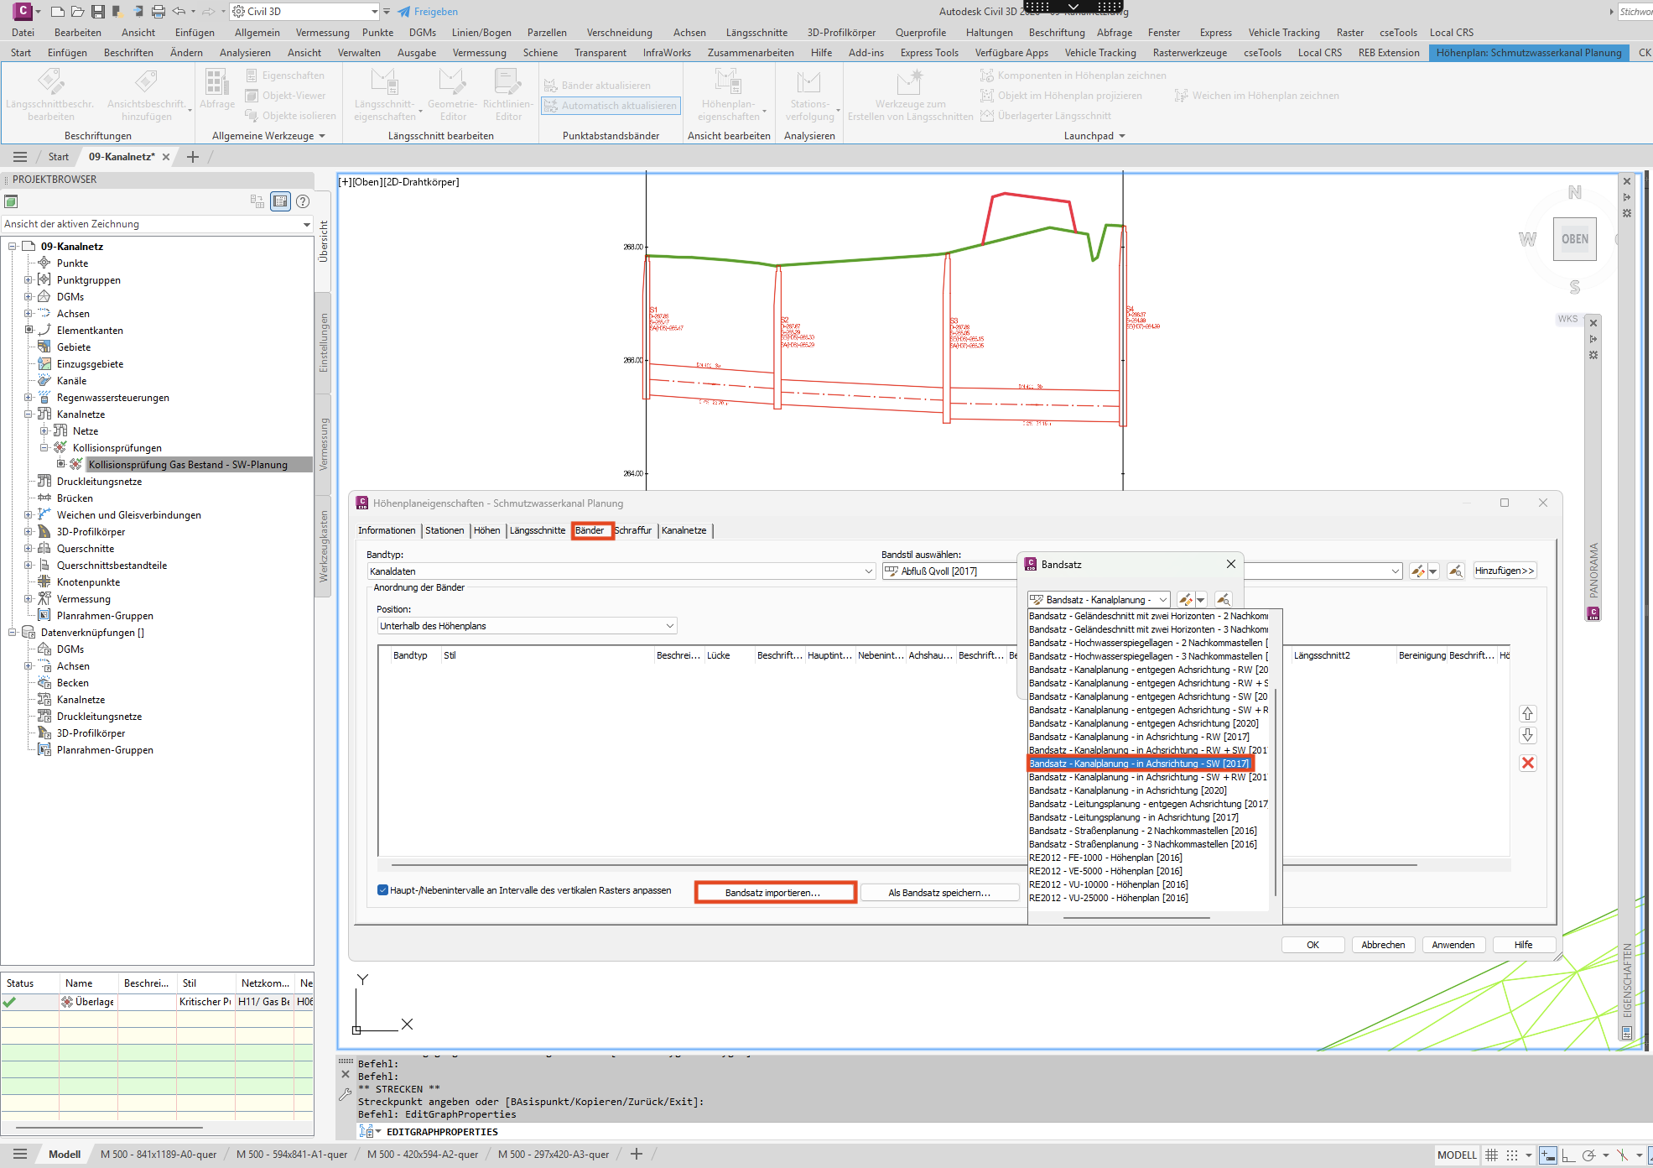Add a new drawing tab with plus icon

(x=193, y=157)
